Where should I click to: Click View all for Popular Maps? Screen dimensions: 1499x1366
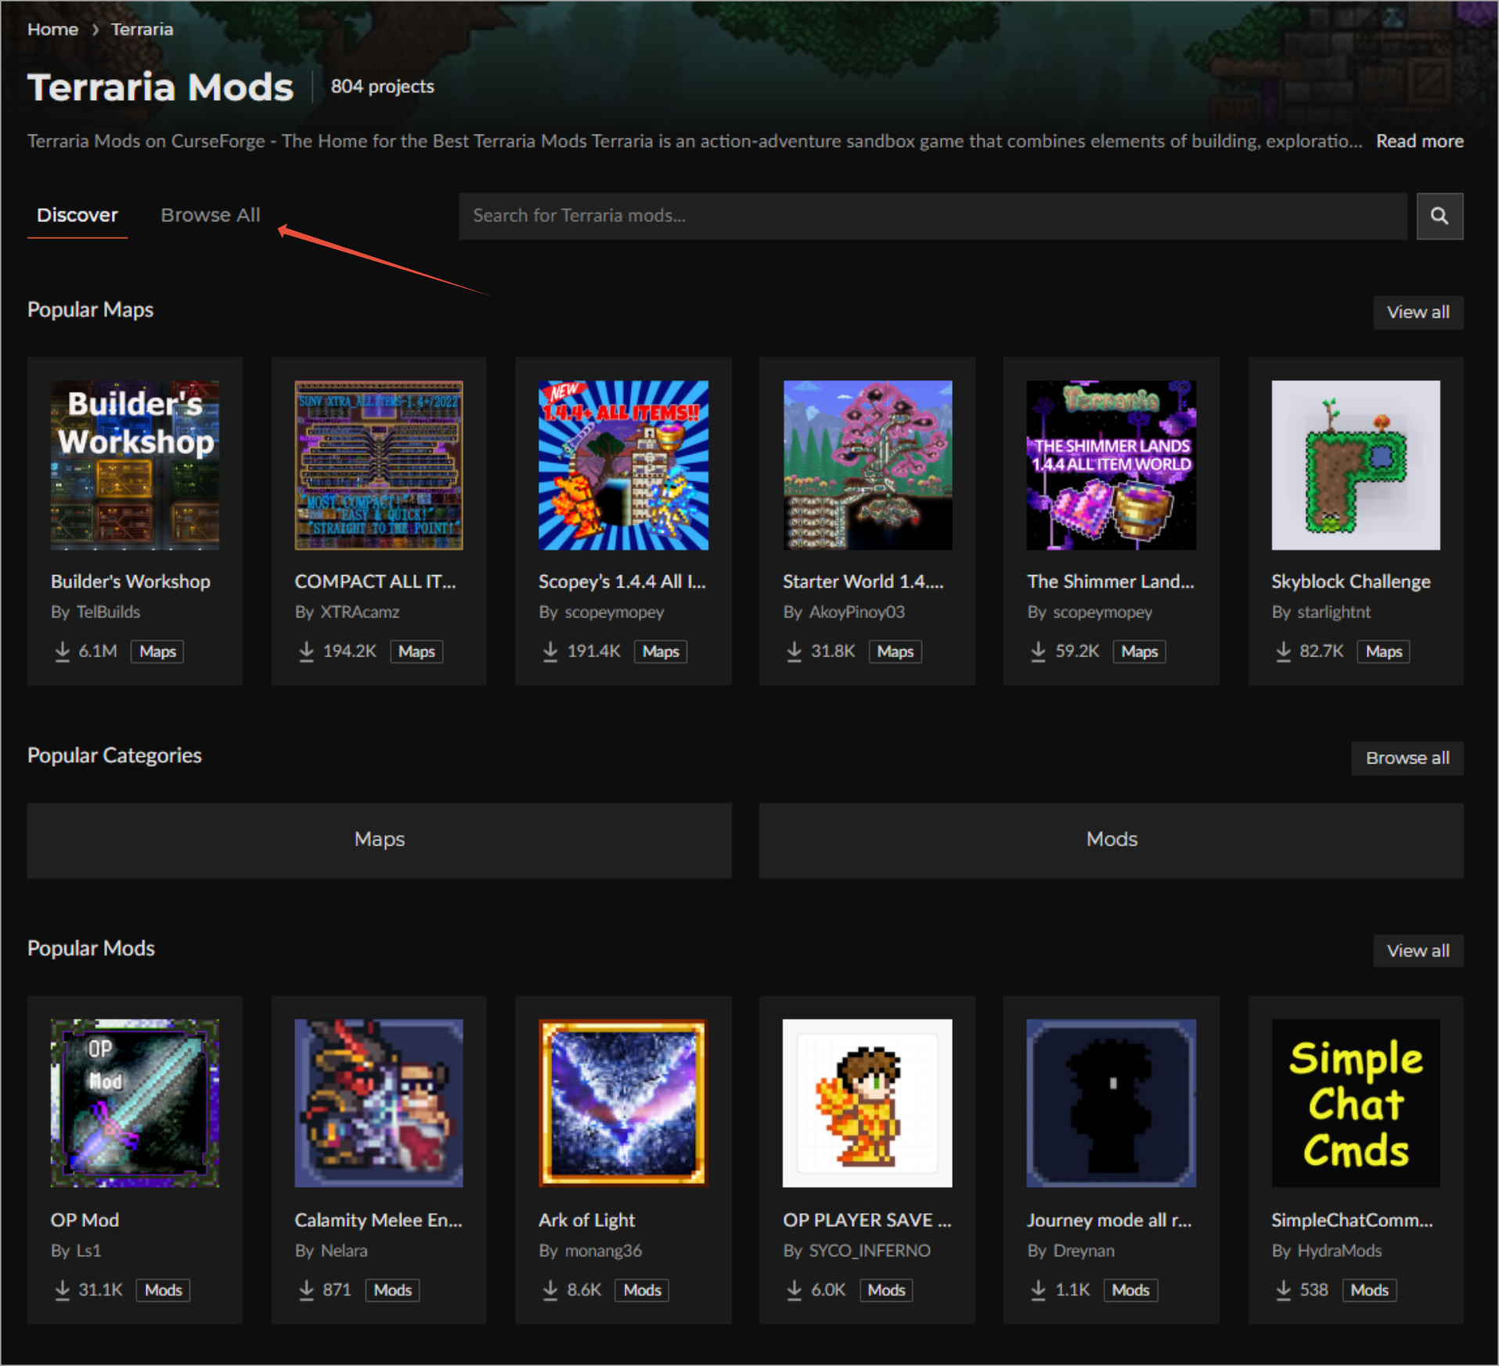[1418, 312]
